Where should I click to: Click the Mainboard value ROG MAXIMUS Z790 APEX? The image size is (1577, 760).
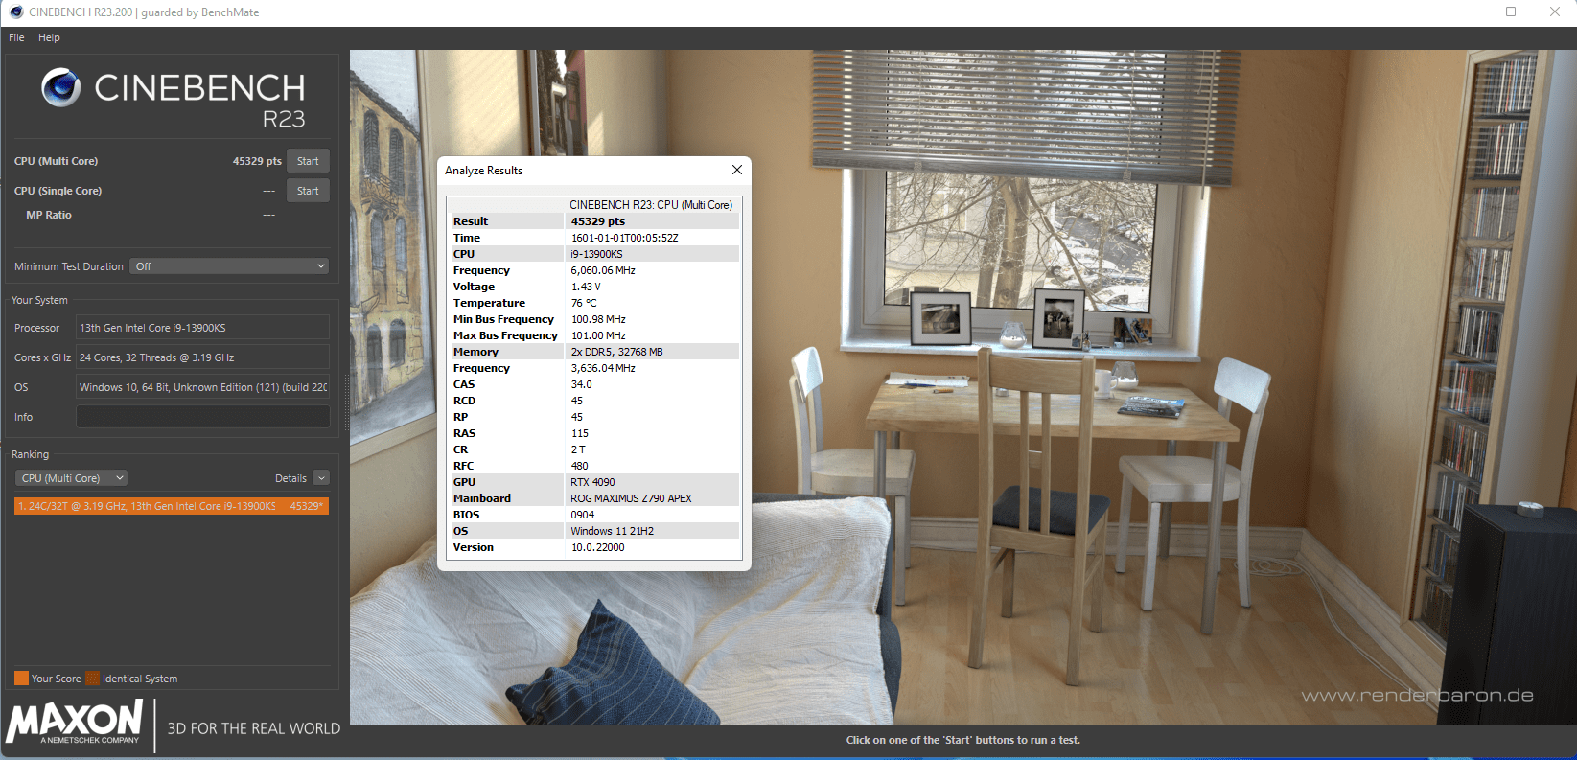[632, 498]
